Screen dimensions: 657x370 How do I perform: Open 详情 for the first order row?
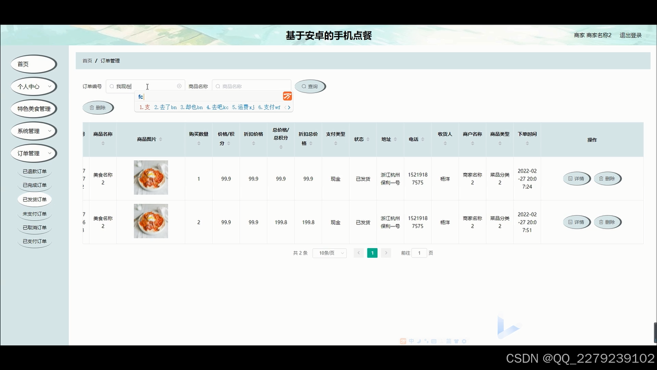pos(577,178)
